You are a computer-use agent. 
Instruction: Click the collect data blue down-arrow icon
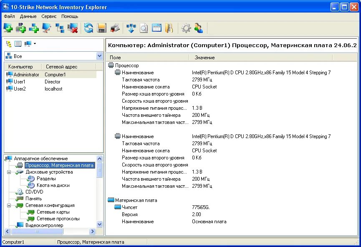[x=131, y=28]
